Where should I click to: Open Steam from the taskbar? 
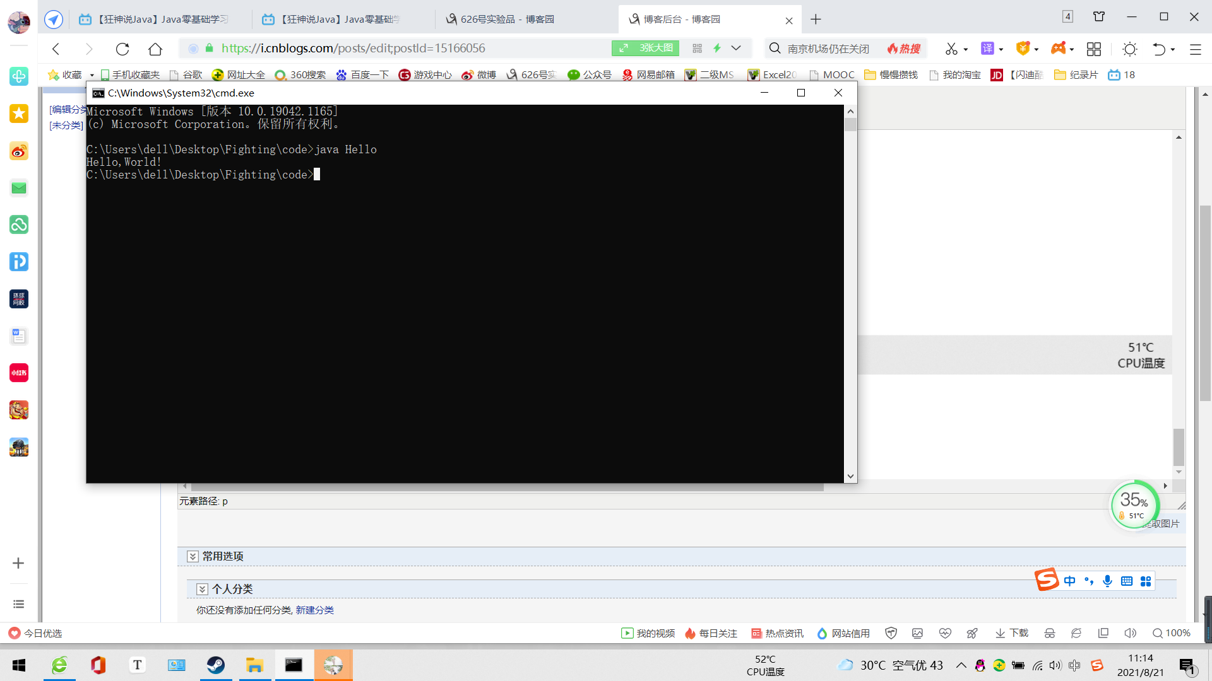point(216,665)
